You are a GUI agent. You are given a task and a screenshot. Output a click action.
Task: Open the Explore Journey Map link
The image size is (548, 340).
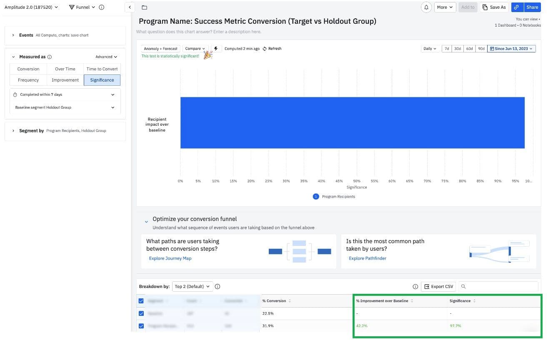(x=170, y=258)
